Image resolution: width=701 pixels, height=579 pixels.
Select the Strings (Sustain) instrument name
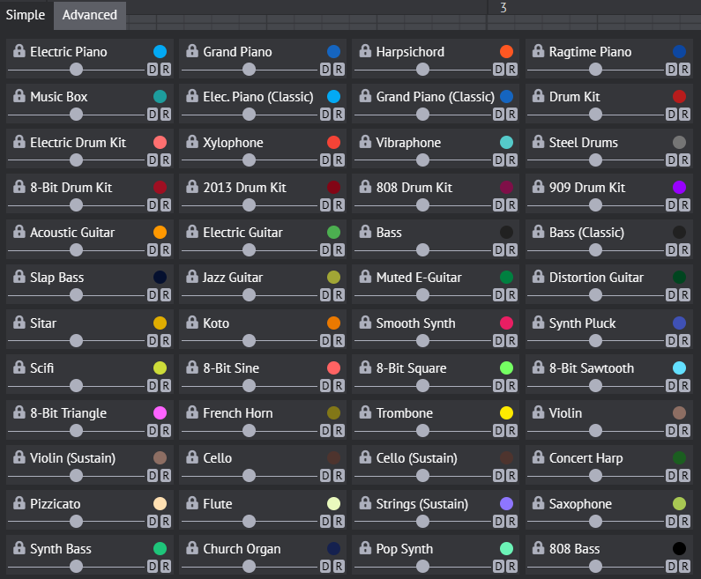point(422,504)
